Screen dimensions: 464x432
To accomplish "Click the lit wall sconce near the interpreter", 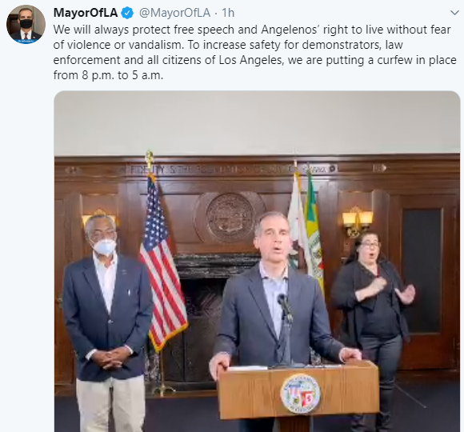I will [357, 221].
